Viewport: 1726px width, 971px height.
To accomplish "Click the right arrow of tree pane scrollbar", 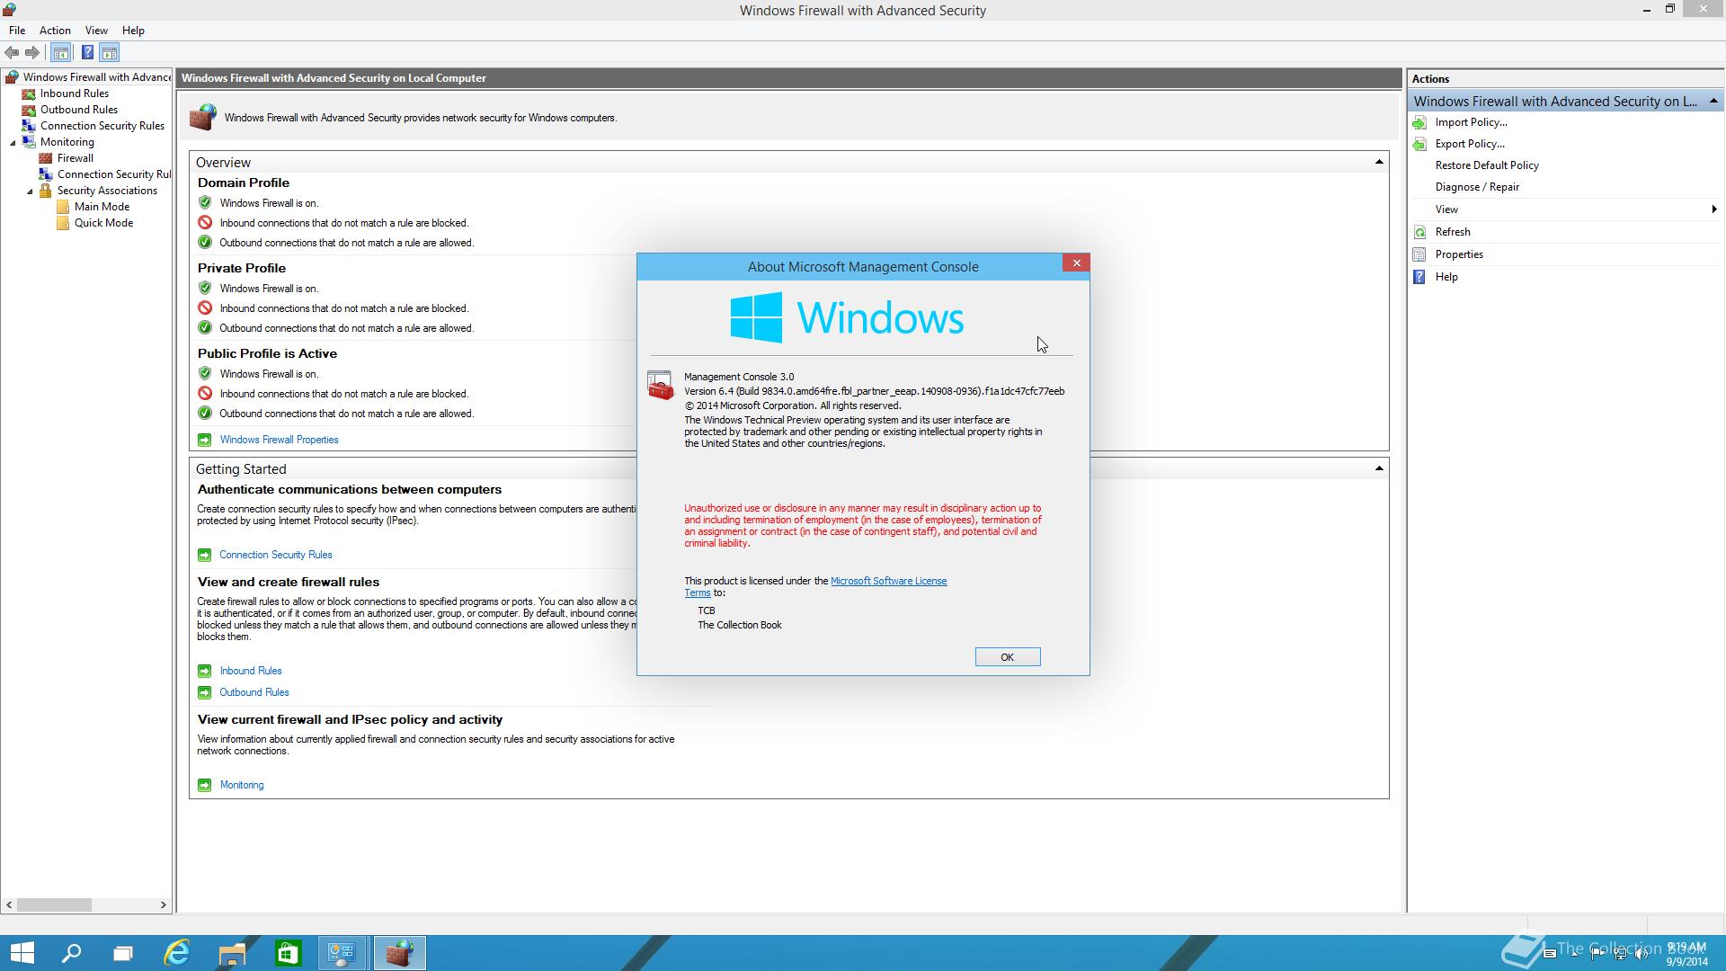I will (x=164, y=904).
